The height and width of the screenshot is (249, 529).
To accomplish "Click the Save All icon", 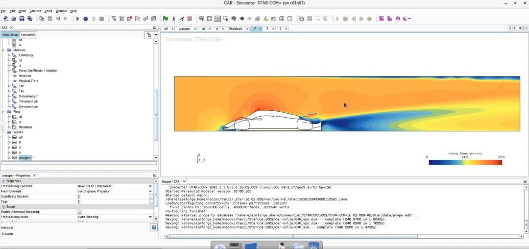I will coord(30,19).
